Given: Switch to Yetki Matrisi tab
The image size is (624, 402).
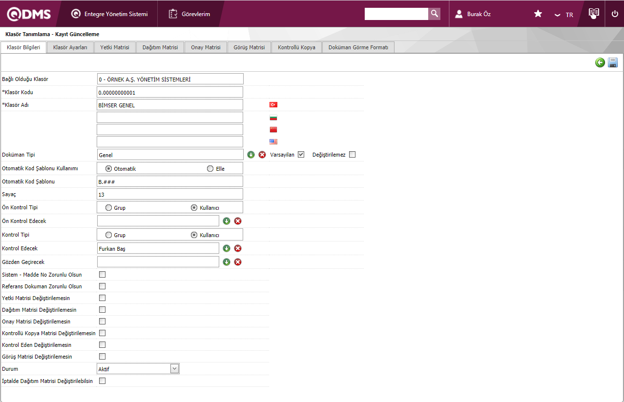Looking at the screenshot, I should 115,47.
